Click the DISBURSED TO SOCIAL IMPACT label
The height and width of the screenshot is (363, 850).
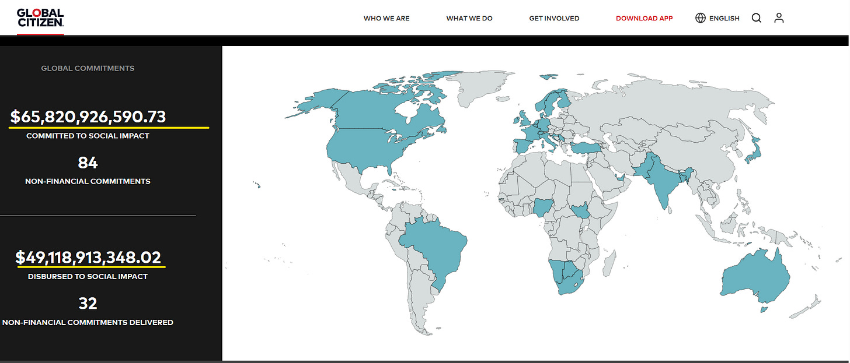point(88,277)
